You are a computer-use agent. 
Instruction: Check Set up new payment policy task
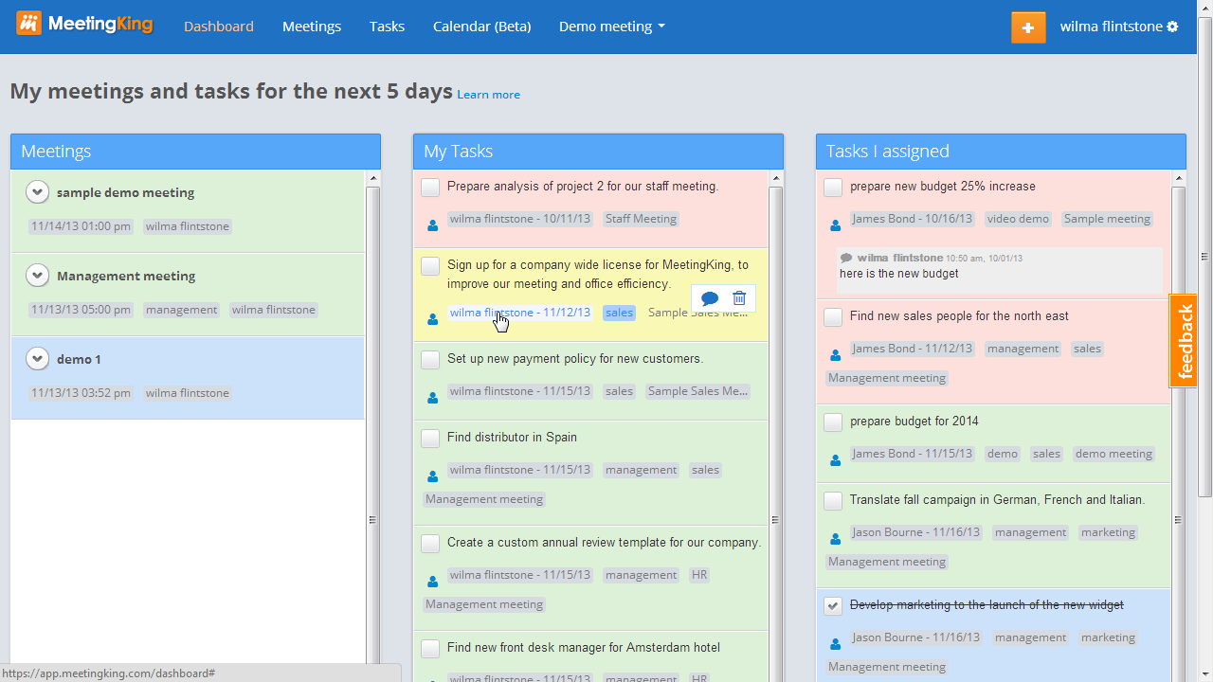pyautogui.click(x=430, y=360)
